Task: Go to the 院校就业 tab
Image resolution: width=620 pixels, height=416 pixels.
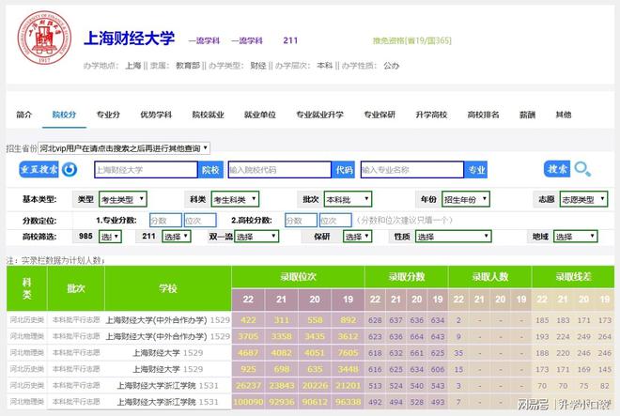Action: (x=208, y=115)
